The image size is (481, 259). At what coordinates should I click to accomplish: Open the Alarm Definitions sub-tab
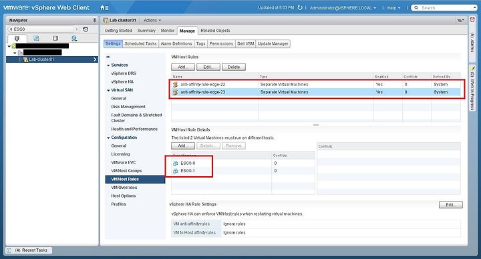coord(176,44)
